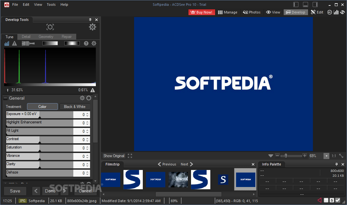Switch to the Repair tab
The width and height of the screenshot is (347, 205).
67,37
